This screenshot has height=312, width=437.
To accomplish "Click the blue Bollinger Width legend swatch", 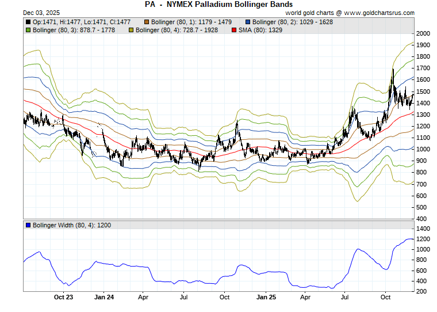I will [28, 225].
